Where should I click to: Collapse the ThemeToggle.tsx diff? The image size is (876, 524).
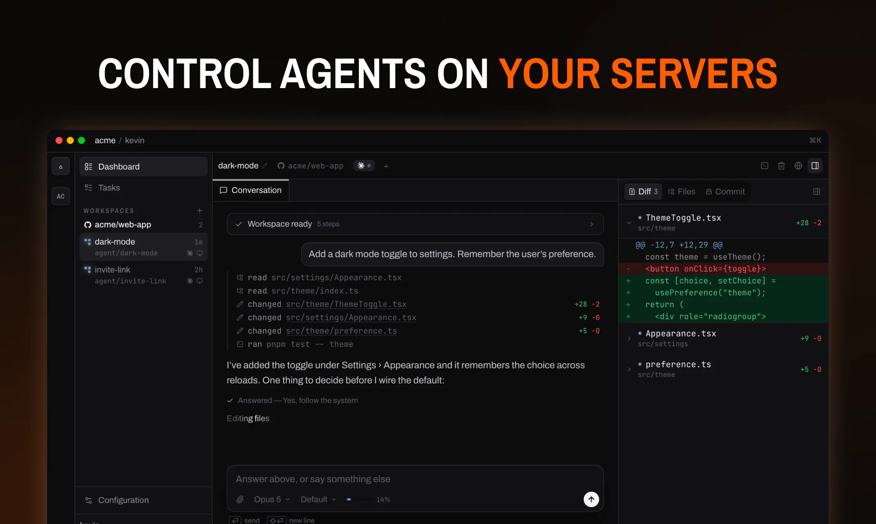click(x=629, y=223)
